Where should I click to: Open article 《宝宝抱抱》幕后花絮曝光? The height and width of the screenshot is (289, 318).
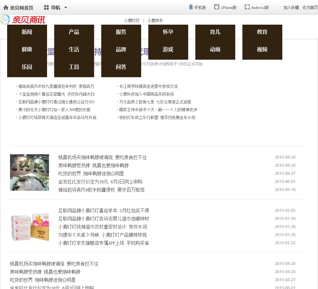56,94
